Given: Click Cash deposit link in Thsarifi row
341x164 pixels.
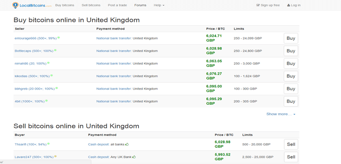Looking at the screenshot, I should click(x=99, y=144).
